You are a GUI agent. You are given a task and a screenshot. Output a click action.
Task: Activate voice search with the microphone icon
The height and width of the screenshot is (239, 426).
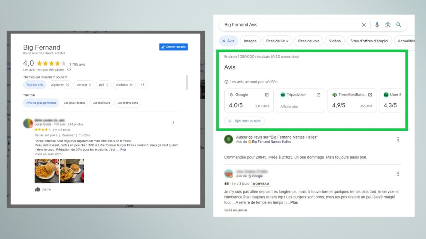(377, 25)
